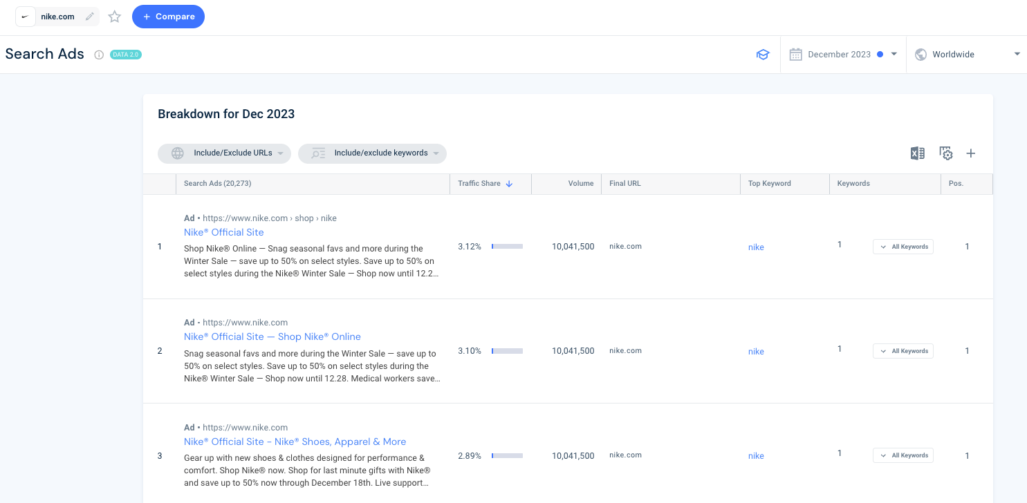Click the plus icon above the table
The height and width of the screenshot is (503, 1027).
click(x=971, y=153)
